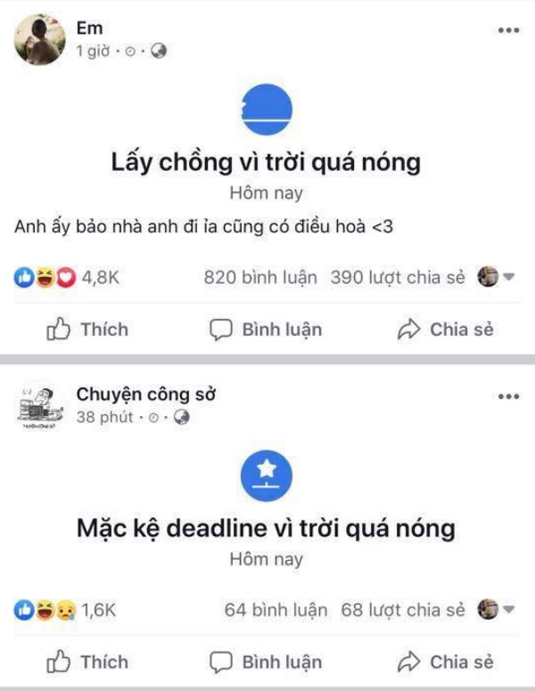Expand the react-as dropdown arrow on Em's post

click(x=508, y=277)
